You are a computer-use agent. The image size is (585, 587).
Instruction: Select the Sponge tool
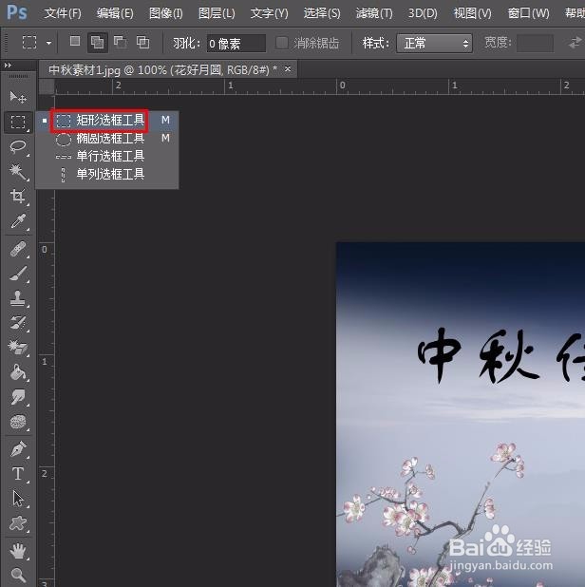(x=18, y=422)
